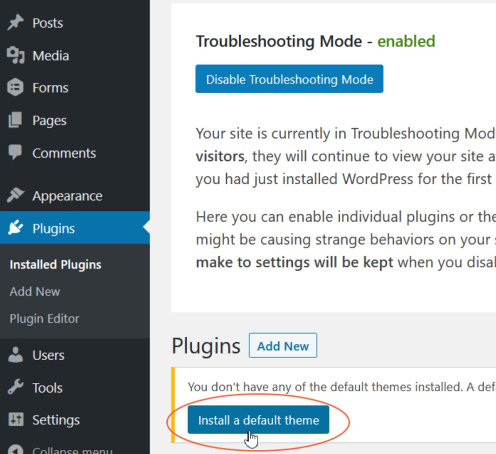
Task: Click the Users person icon
Action: click(16, 355)
